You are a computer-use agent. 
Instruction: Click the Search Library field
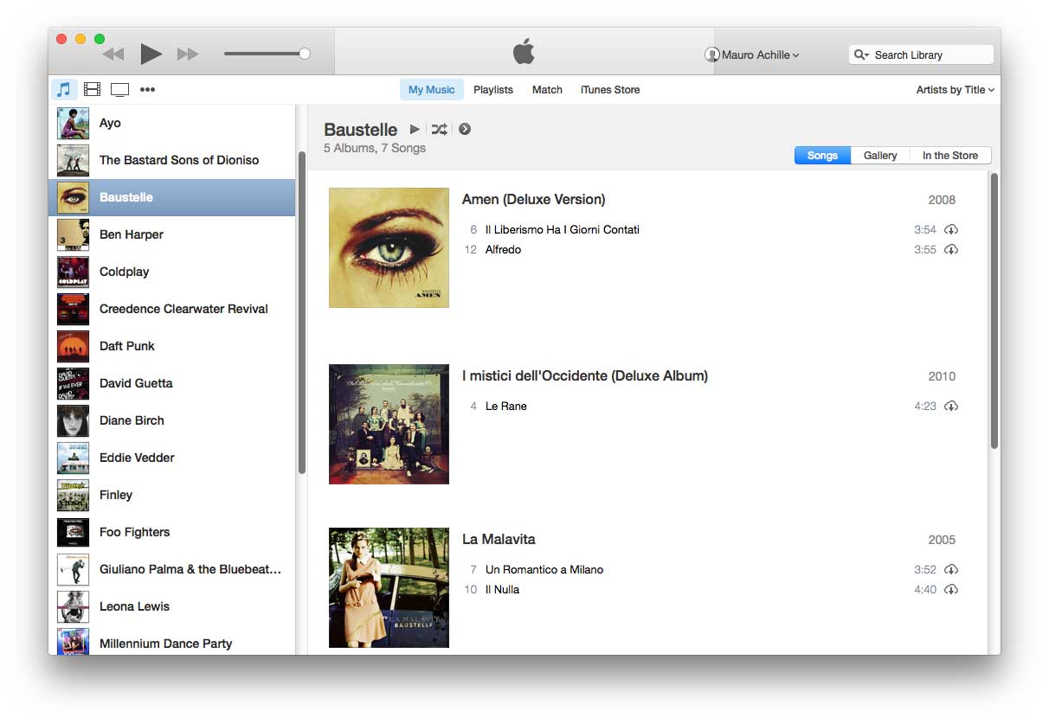click(x=921, y=54)
